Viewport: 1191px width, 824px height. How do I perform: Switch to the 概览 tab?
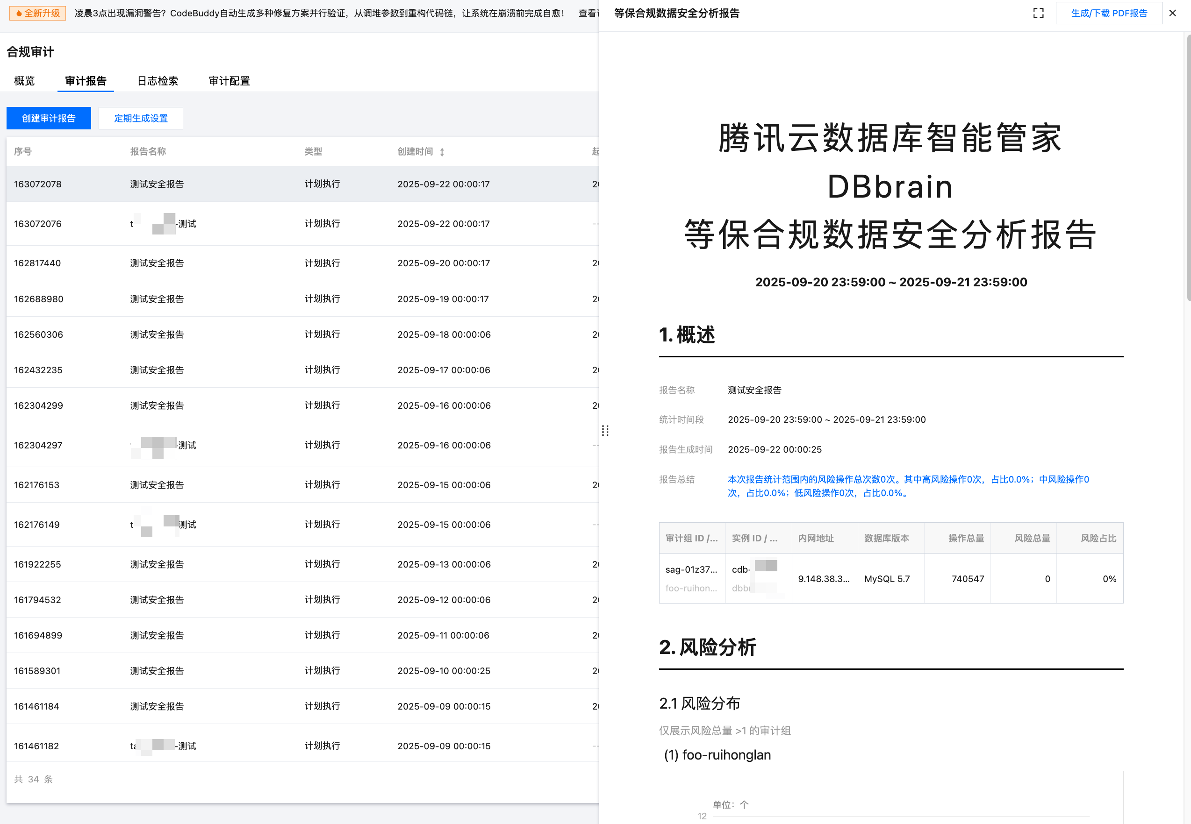click(x=24, y=81)
